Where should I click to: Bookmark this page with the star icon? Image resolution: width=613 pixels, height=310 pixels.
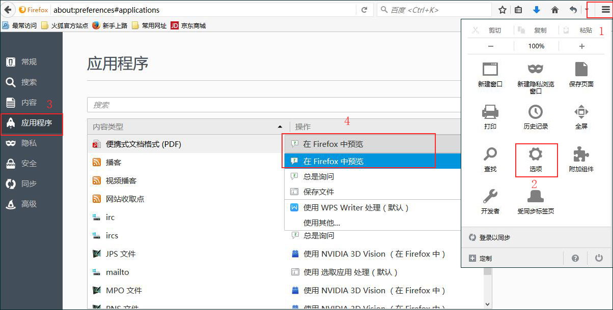(x=503, y=10)
